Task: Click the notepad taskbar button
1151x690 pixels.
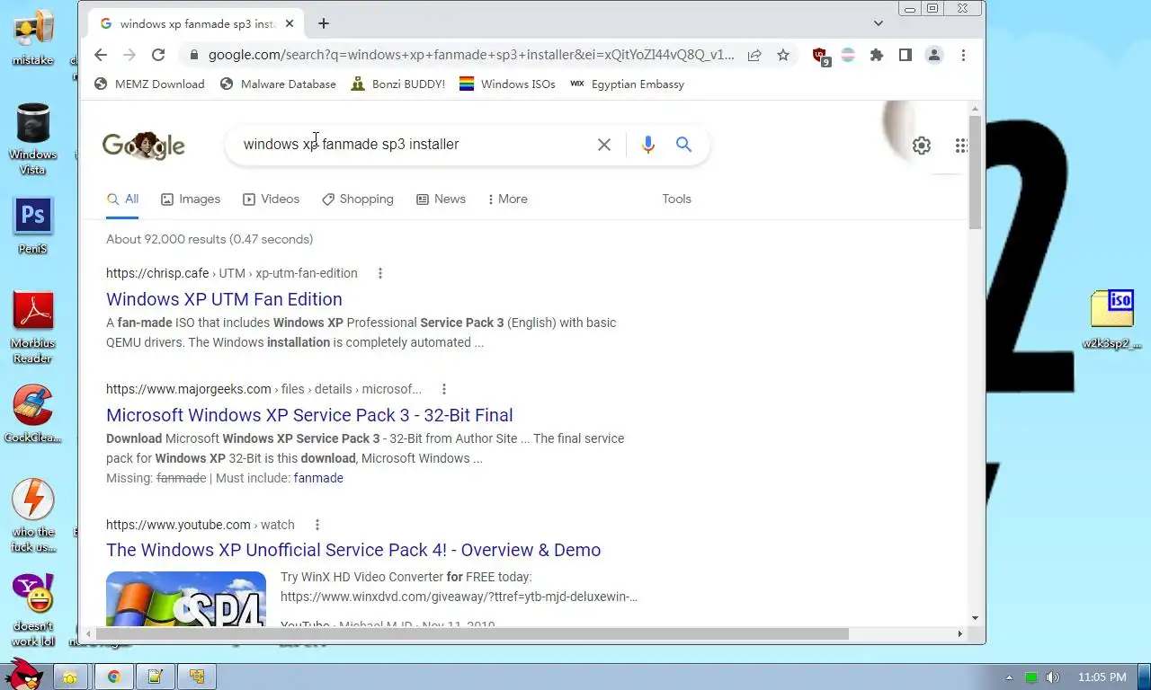Action: [x=155, y=677]
